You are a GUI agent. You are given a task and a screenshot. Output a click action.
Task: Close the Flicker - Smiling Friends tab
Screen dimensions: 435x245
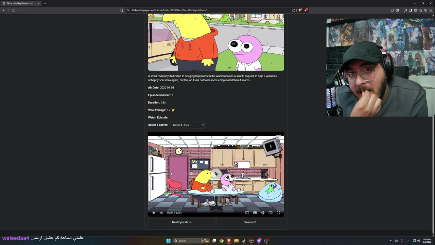pyautogui.click(x=39, y=3)
